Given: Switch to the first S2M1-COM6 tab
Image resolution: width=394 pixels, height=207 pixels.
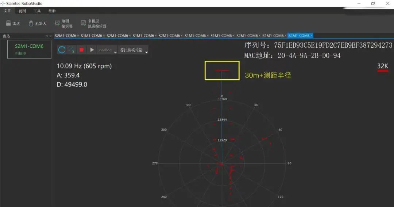Looking at the screenshot, I should tap(65, 36).
